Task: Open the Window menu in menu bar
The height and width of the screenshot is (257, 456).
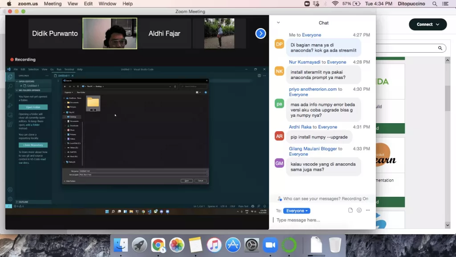Action: click(x=107, y=4)
